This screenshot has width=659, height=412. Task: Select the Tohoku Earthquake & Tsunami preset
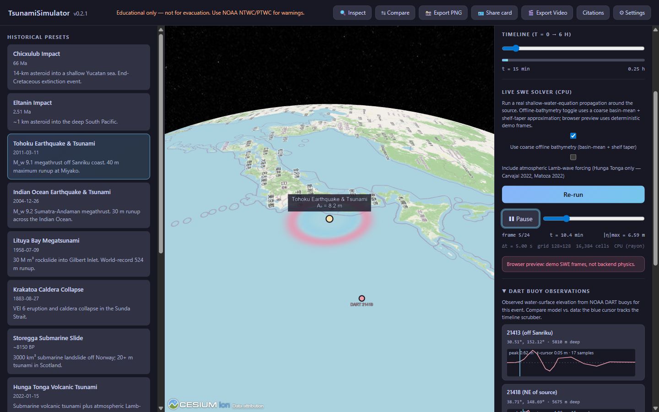(x=79, y=157)
